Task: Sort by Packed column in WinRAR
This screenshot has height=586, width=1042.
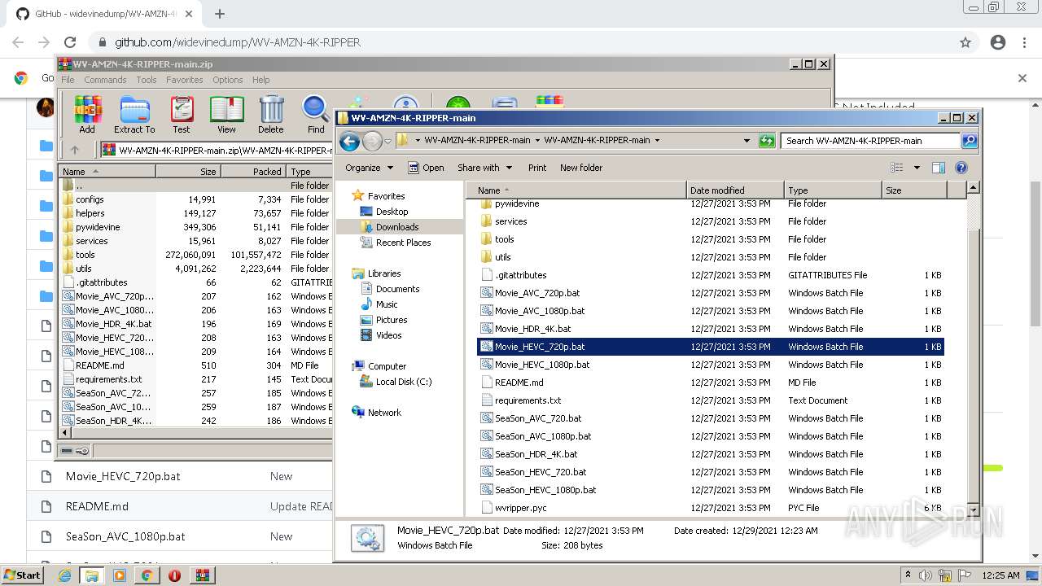Action: (x=252, y=172)
